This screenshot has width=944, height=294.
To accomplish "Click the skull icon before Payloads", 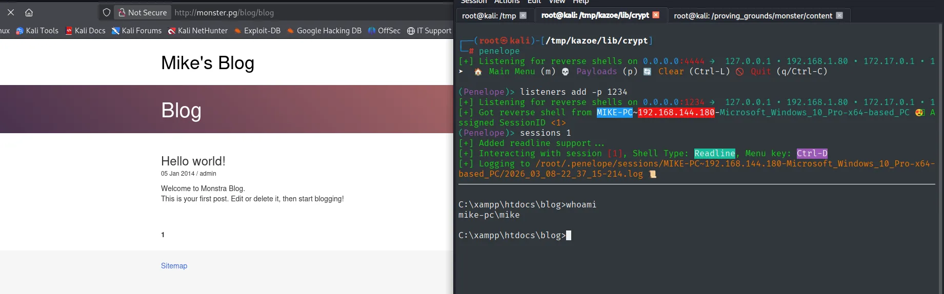I will (x=565, y=72).
